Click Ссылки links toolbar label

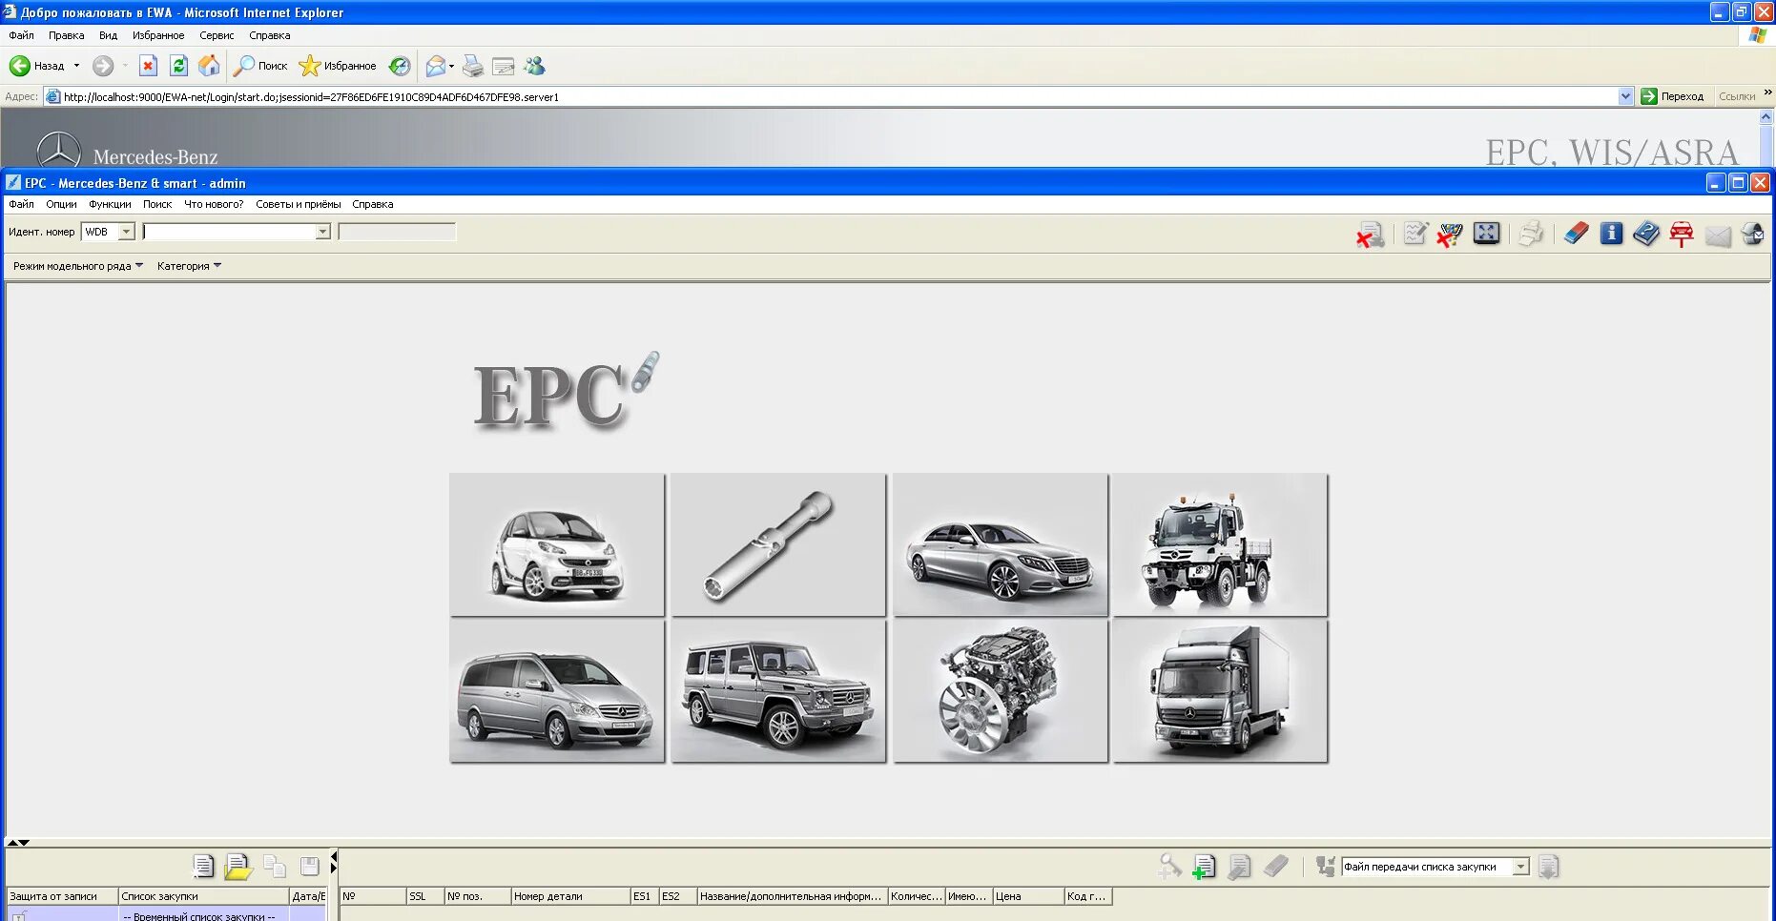point(1736,96)
